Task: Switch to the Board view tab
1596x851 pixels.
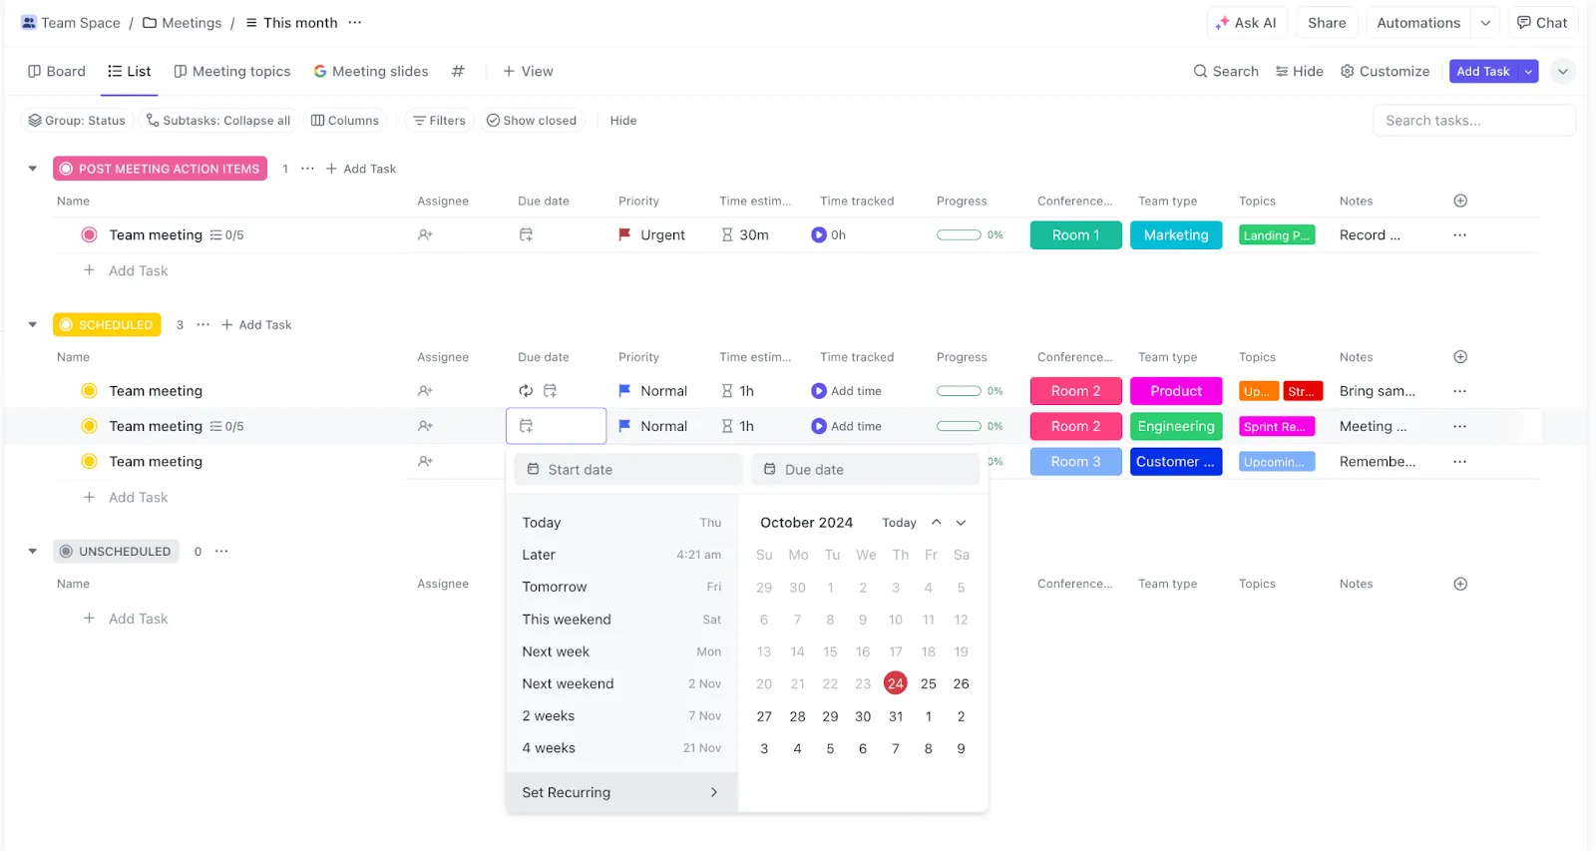Action: coord(57,72)
